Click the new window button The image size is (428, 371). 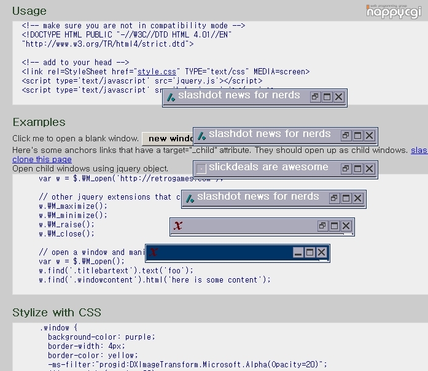tap(168, 139)
